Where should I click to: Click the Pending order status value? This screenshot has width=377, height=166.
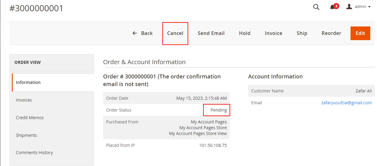(x=219, y=110)
